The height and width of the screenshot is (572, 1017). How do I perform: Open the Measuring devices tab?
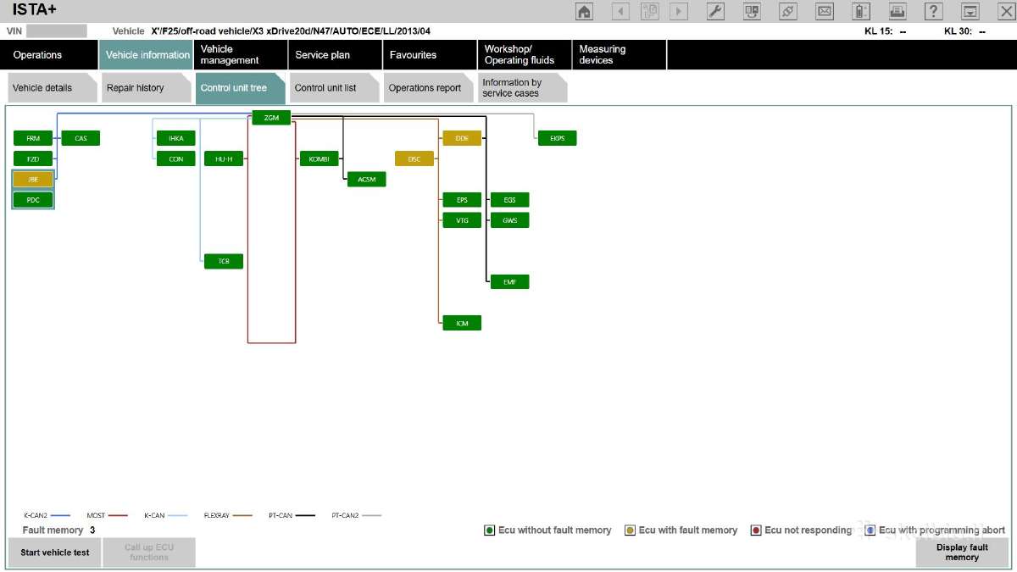pyautogui.click(x=619, y=54)
